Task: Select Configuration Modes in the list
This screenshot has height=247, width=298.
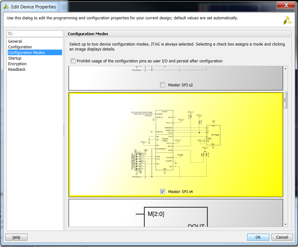Action: (35, 52)
